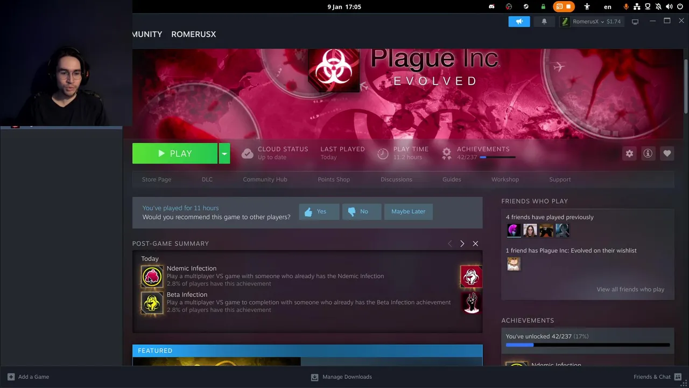Screen dimensions: 689x388
Task: Open Steam announcements megaphone button
Action: [519, 22]
